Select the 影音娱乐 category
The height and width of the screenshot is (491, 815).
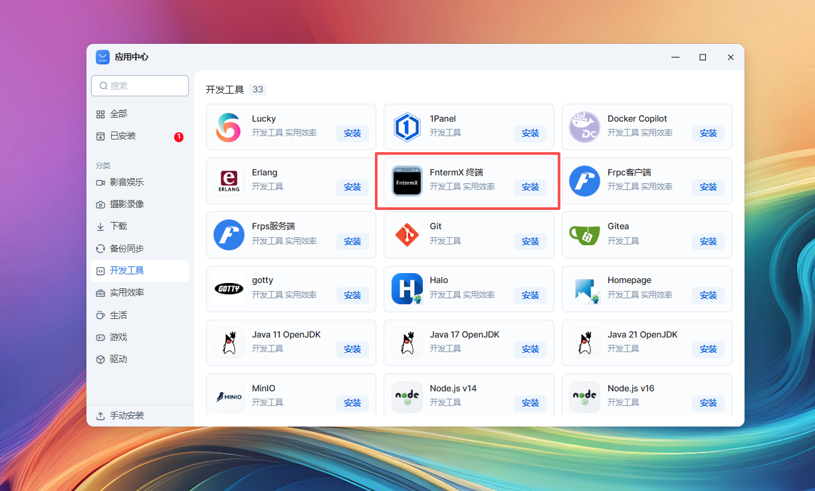point(126,182)
